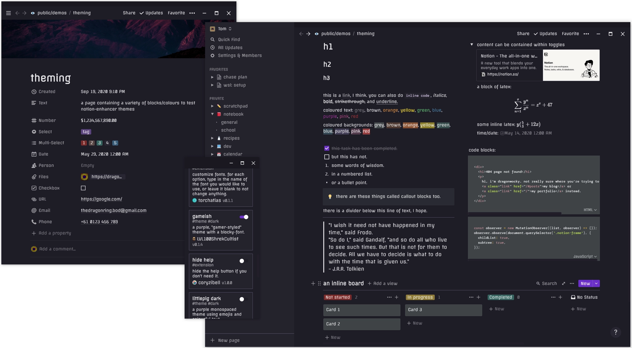
Task: Open the https://google.com/ URL link
Action: (x=101, y=199)
